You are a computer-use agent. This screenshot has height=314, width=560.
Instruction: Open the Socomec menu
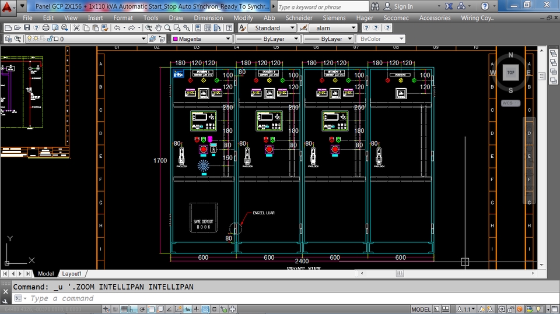pyautogui.click(x=396, y=17)
